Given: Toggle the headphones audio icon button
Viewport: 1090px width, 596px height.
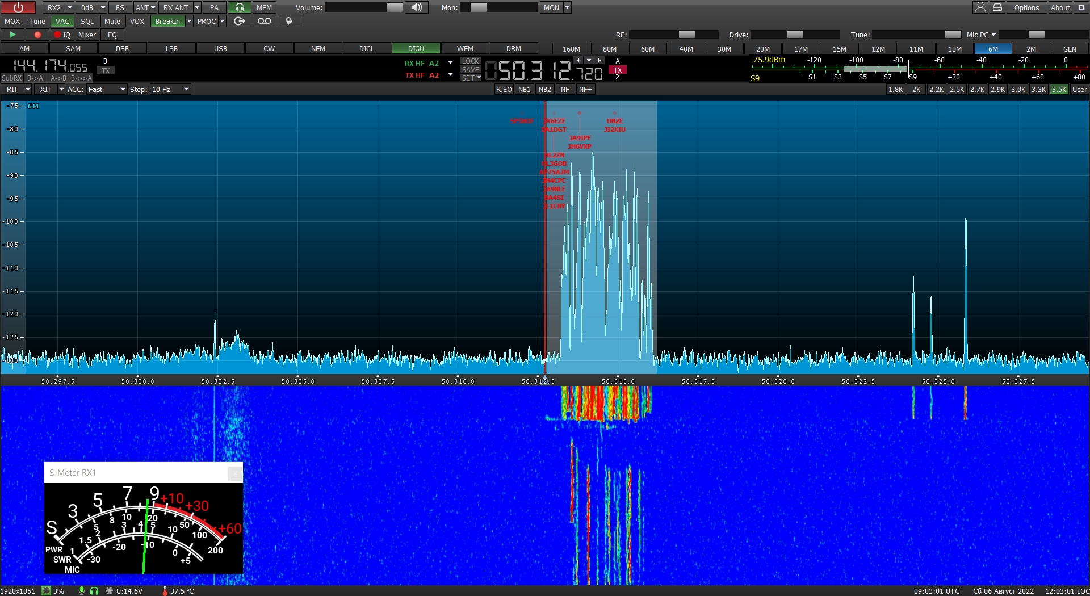Looking at the screenshot, I should tap(240, 7).
